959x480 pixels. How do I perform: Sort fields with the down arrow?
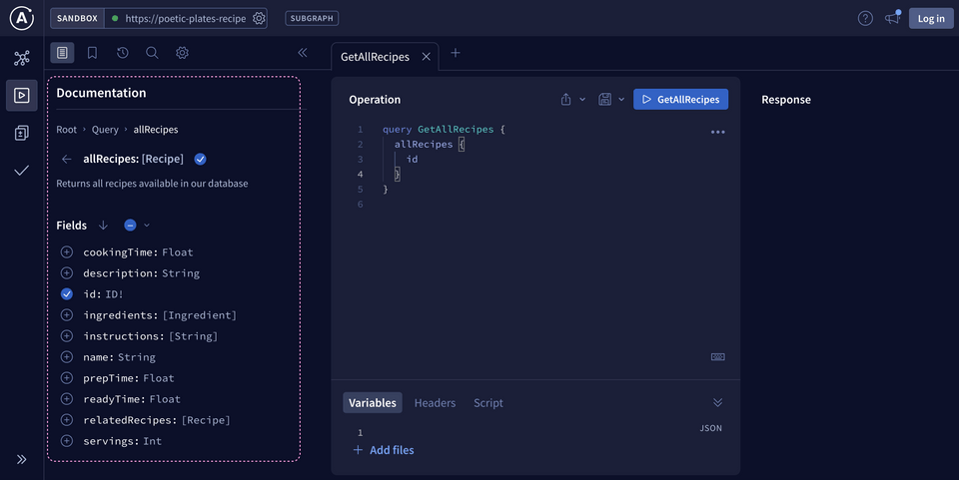103,226
